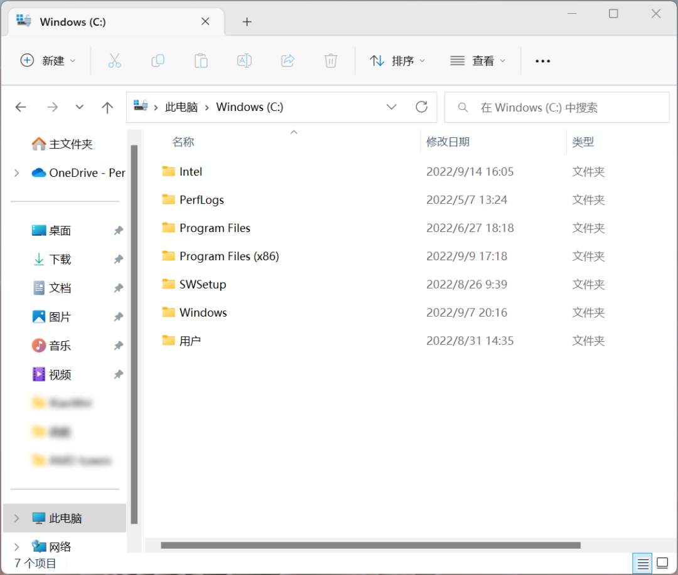Viewport: 678px width, 575px height.
Task: Go up one folder level
Action: point(107,107)
